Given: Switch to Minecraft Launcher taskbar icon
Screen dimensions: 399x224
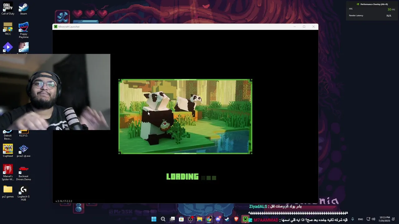Looking at the screenshot, I should pos(245,219).
